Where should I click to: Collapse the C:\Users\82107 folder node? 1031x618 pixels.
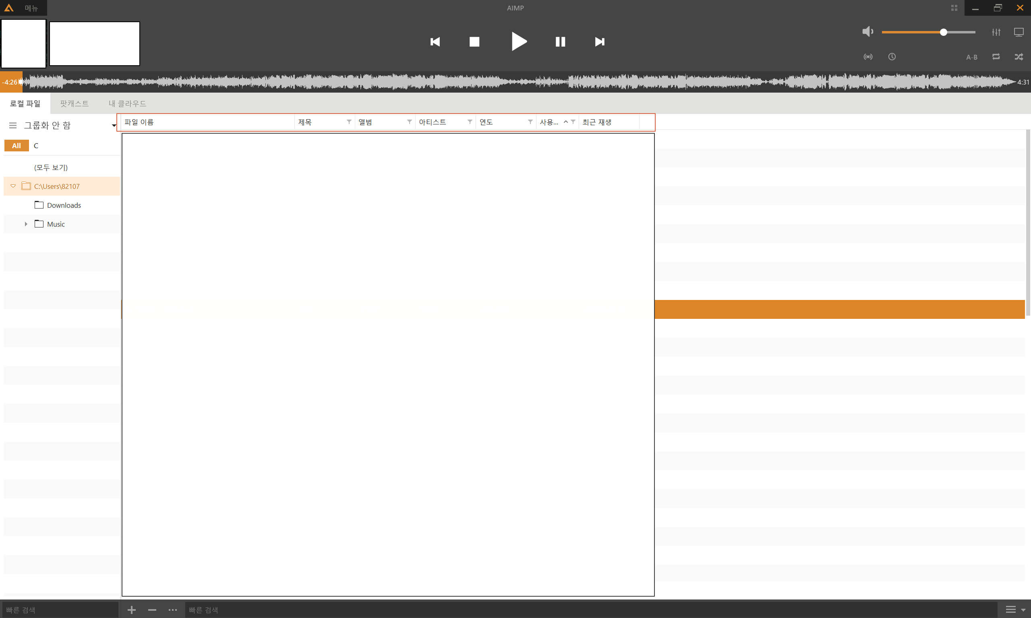[13, 186]
